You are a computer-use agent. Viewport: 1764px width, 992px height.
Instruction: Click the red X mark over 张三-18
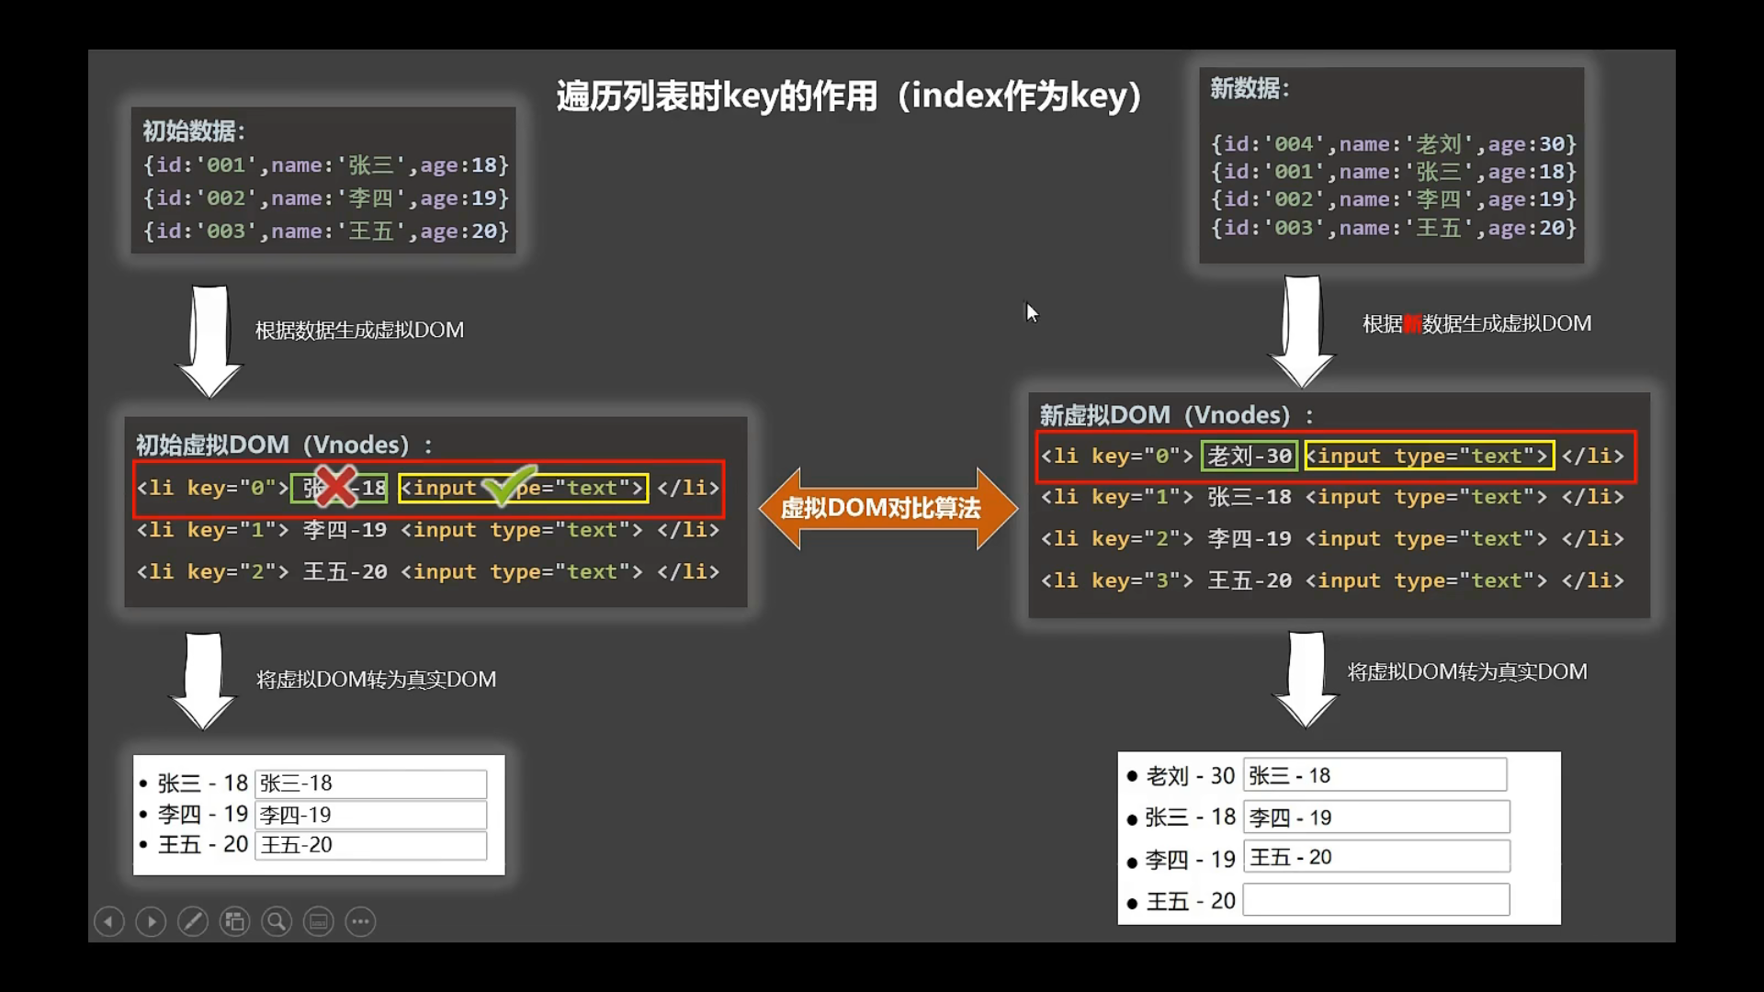338,487
